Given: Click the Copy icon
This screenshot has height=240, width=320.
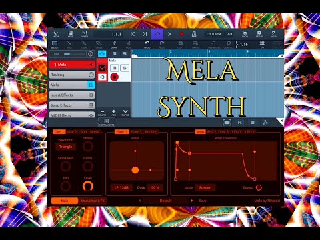Looking at the screenshot, I should click(x=181, y=45).
